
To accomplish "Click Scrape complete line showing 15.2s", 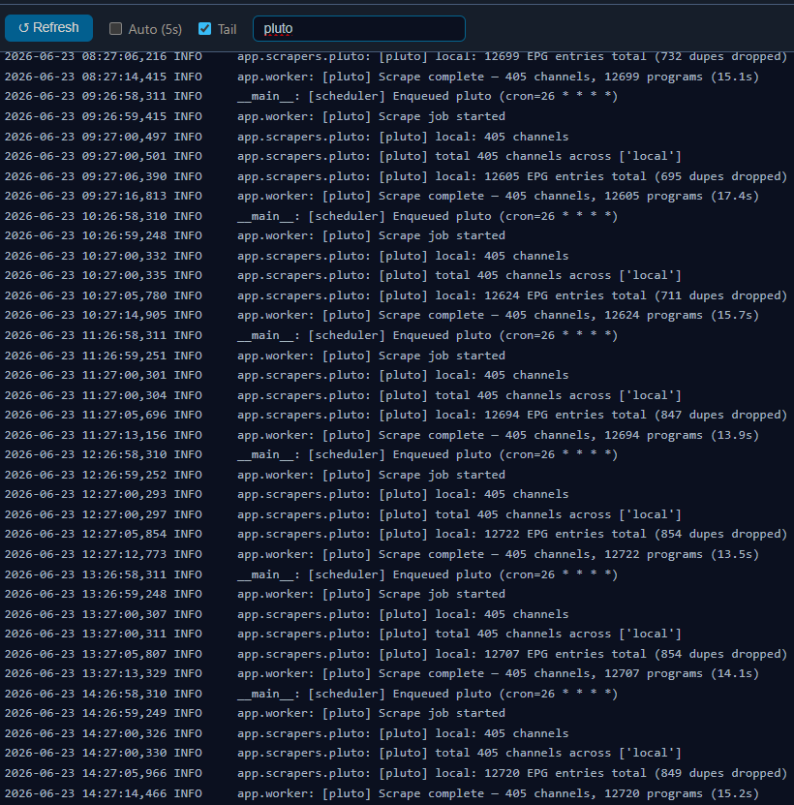I will 382,793.
